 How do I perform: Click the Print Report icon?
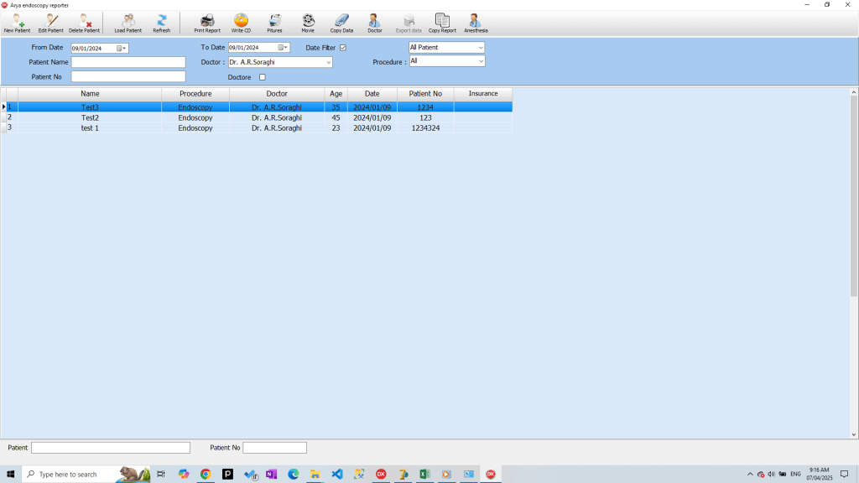click(207, 22)
